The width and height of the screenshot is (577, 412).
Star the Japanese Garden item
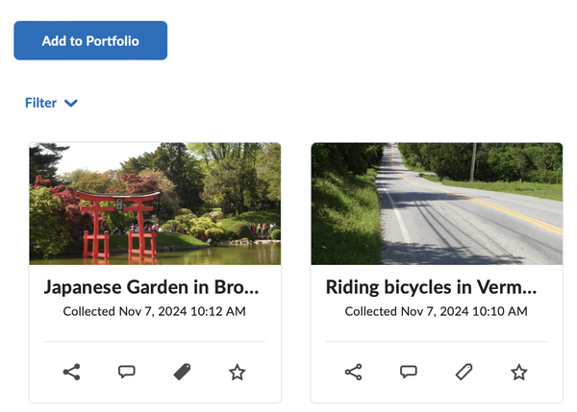tap(238, 372)
